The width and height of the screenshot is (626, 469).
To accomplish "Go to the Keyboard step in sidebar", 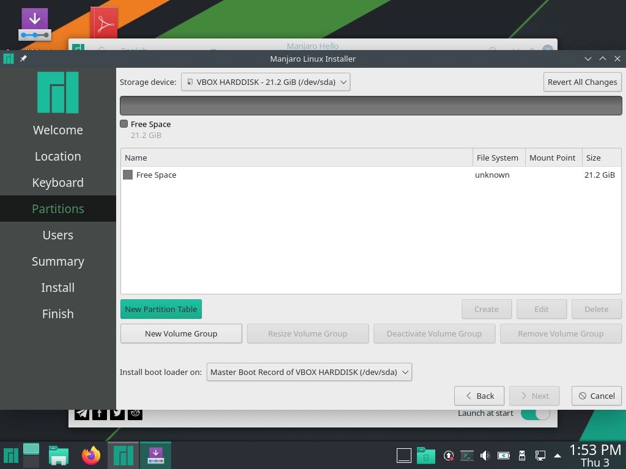I will pyautogui.click(x=57, y=183).
